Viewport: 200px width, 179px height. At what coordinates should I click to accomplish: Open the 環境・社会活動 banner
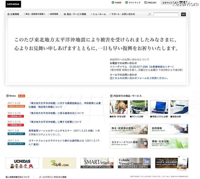(x=169, y=143)
